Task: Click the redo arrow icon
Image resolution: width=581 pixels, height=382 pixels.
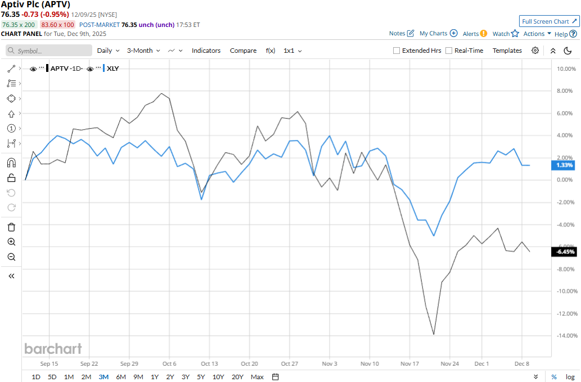Action: (x=11, y=208)
